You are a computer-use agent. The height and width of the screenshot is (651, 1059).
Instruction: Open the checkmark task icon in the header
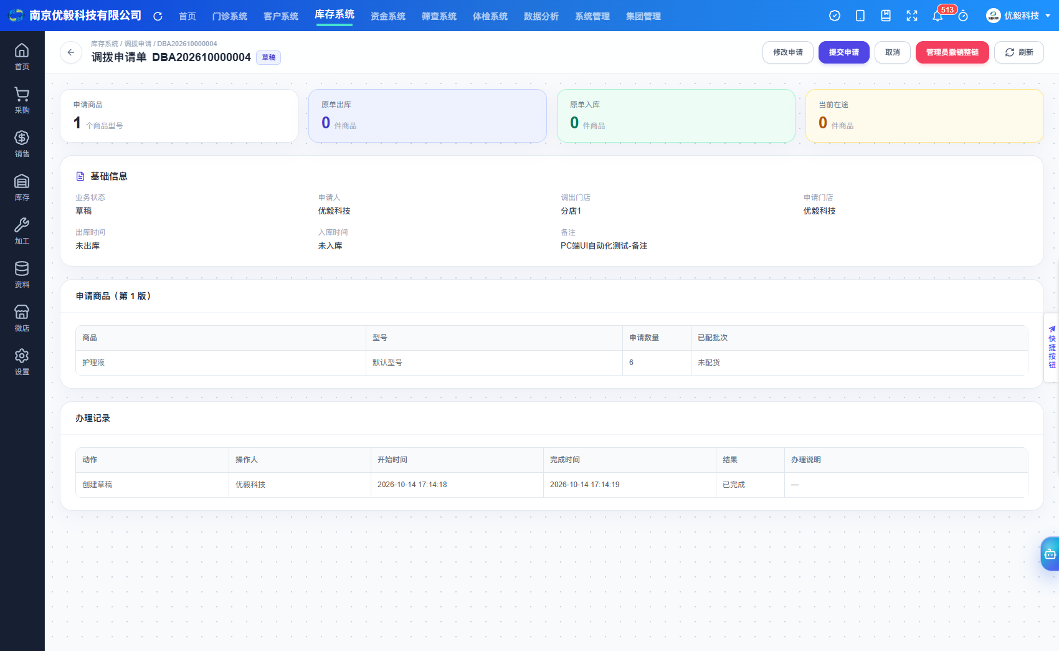point(835,16)
